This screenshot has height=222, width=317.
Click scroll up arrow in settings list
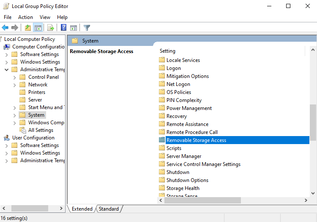(313, 50)
